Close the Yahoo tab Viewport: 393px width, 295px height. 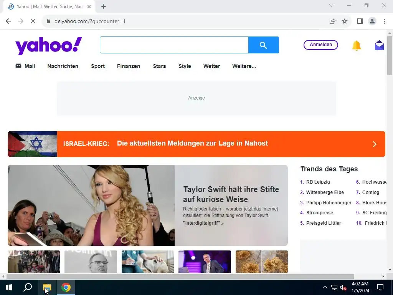(89, 7)
